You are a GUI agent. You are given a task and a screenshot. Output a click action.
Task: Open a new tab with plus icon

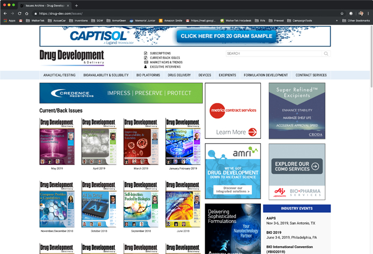[x=76, y=5]
